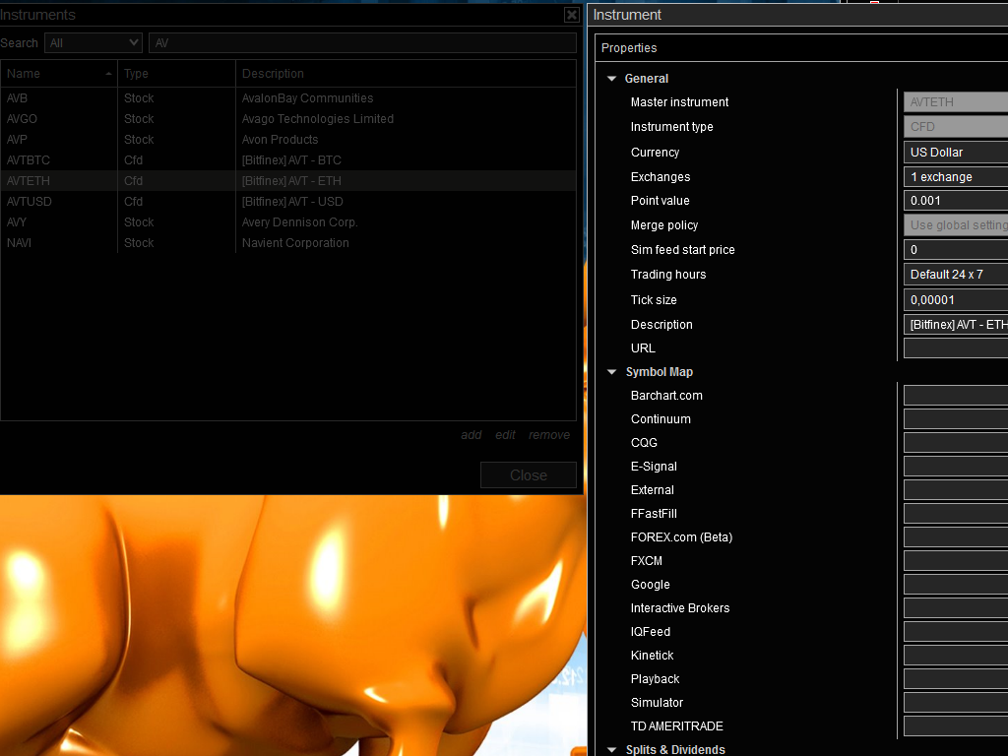
Task: Click the Interactive Brokers symbol field
Action: click(956, 608)
